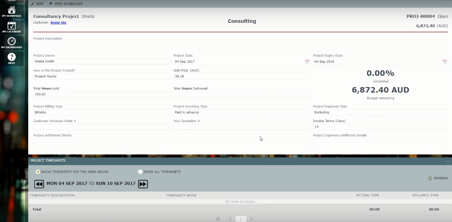
Task: Open Project Expenses Type field Excluding
Action: click(x=380, y=112)
